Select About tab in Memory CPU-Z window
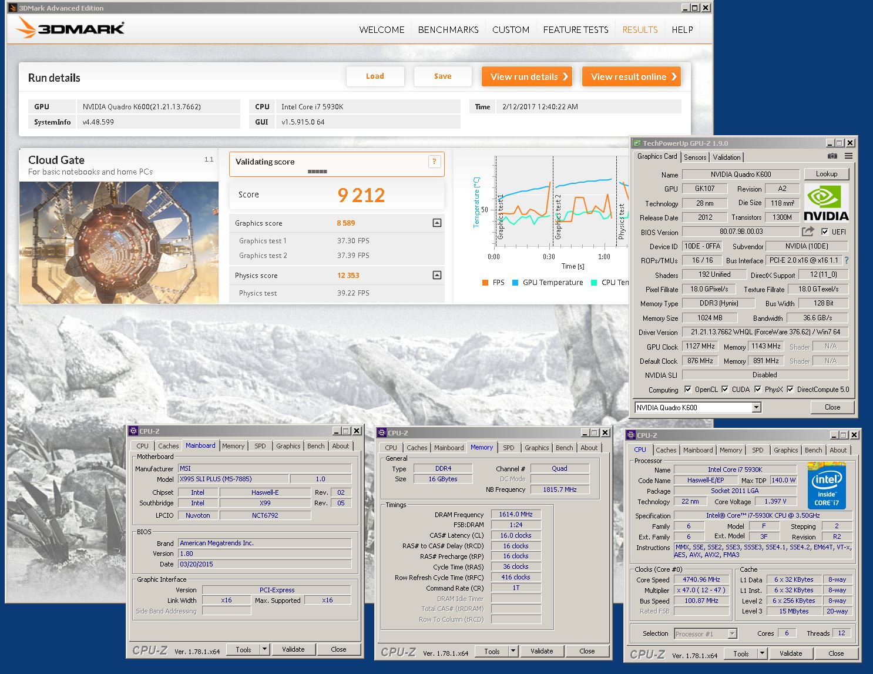 tap(589, 448)
